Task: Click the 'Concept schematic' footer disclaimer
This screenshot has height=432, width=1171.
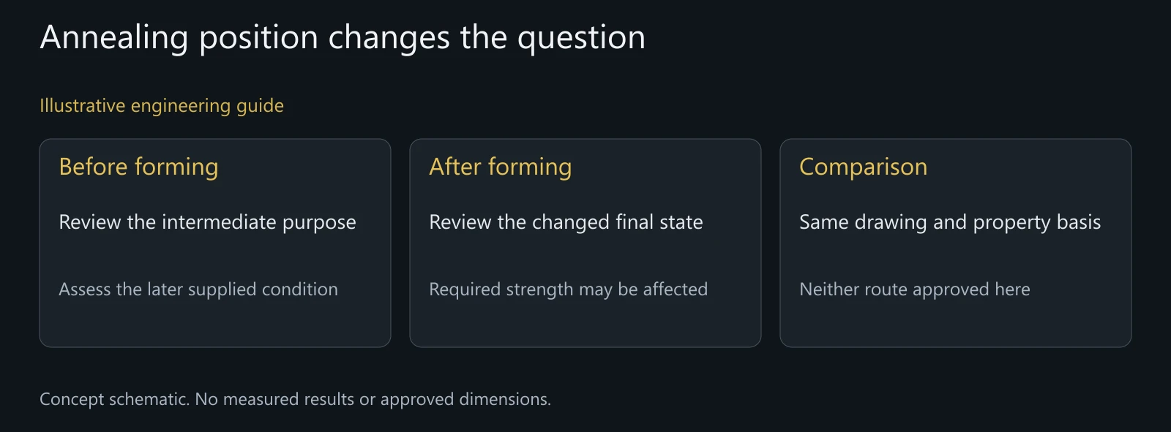Action: tap(295, 399)
